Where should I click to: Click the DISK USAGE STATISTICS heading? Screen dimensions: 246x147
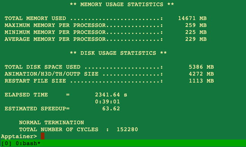(x=118, y=53)
